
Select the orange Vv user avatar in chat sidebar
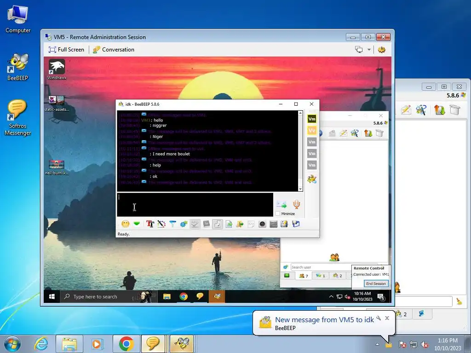312,130
